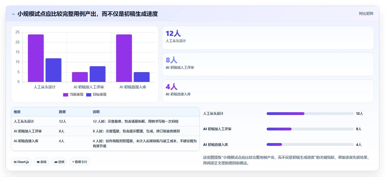Click the AI 初稿直接入库 progress bar
385x177 pixels.
pyautogui.click(x=310, y=144)
